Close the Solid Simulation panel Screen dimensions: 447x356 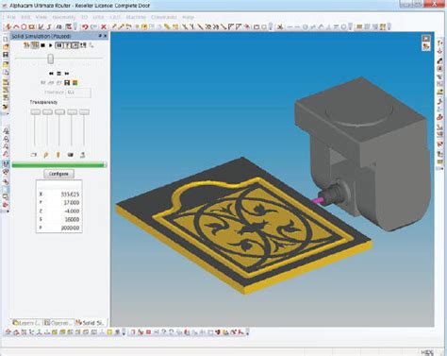tap(106, 36)
